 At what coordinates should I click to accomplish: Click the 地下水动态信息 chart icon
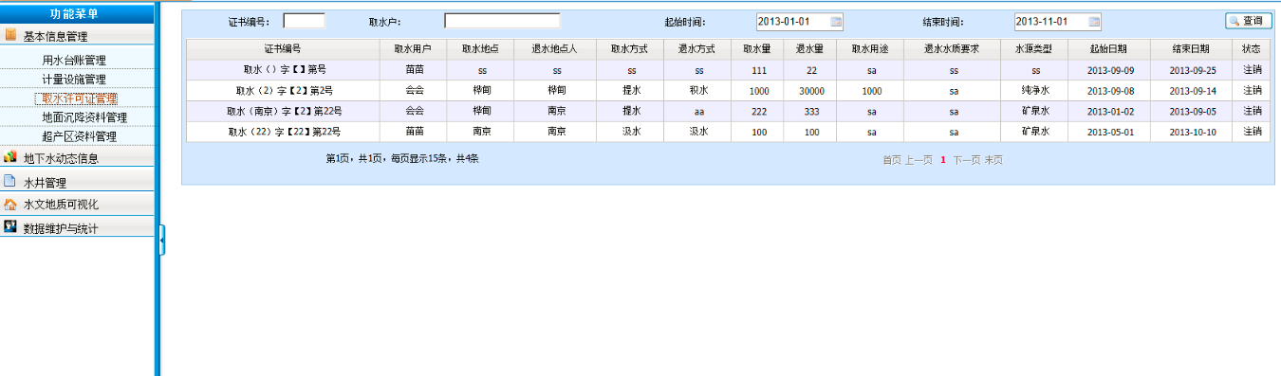tap(10, 157)
